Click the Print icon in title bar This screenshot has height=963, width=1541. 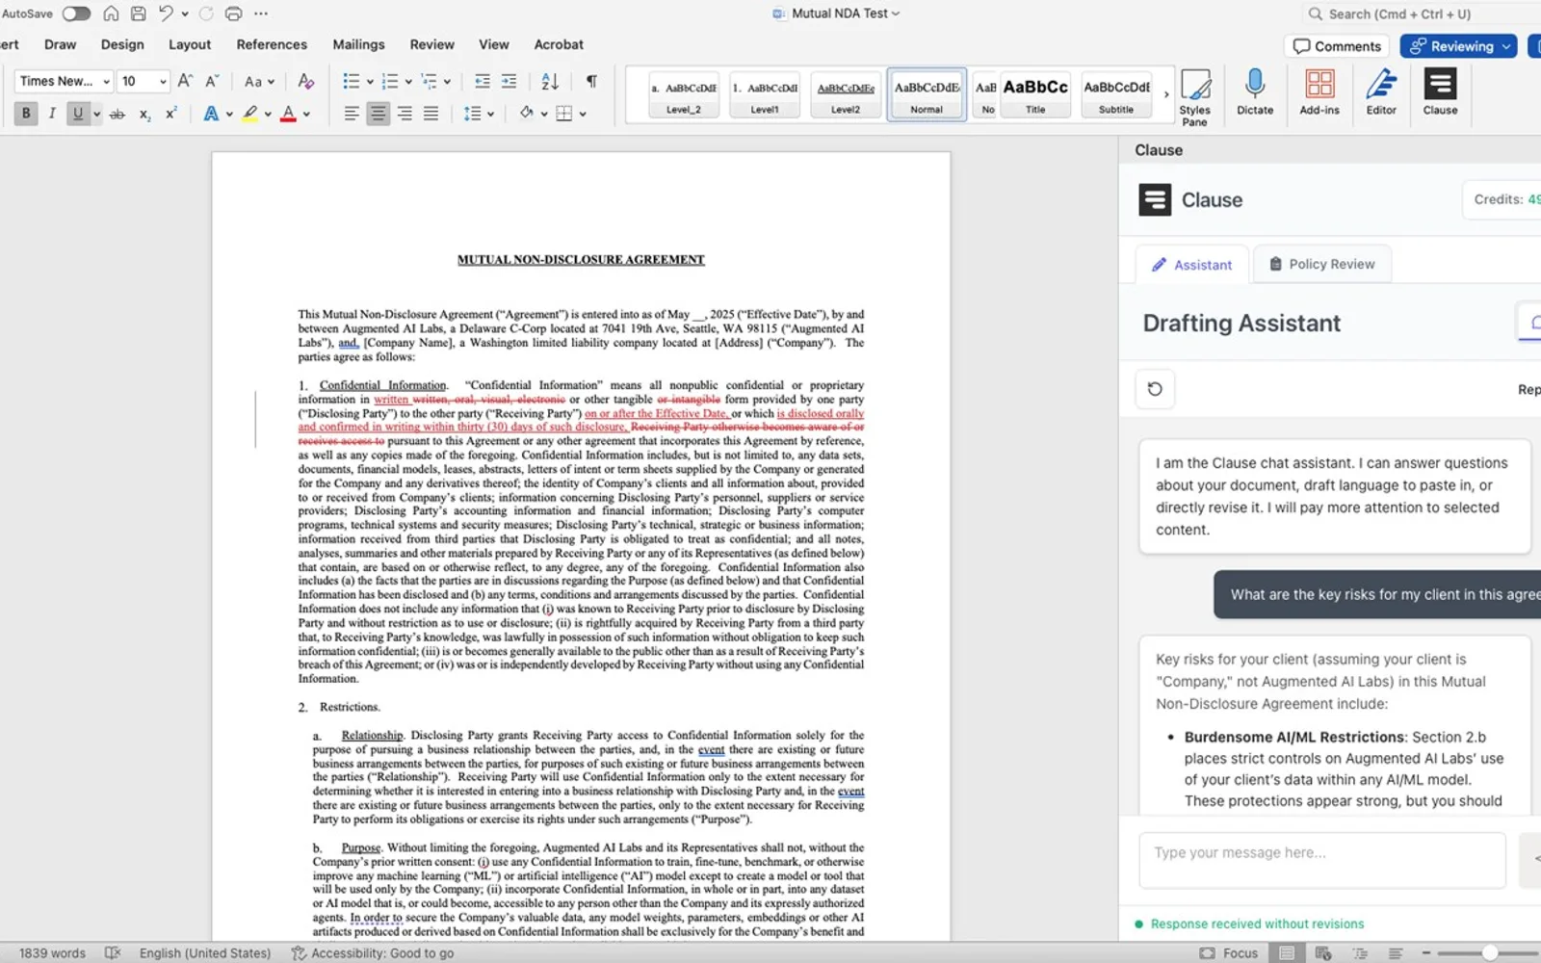(233, 13)
